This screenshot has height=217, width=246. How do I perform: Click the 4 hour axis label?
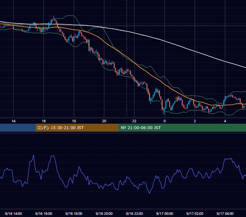tap(225, 121)
